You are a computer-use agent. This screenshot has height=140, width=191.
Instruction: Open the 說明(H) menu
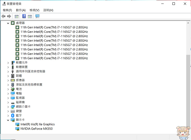pyautogui.click(x=48, y=10)
